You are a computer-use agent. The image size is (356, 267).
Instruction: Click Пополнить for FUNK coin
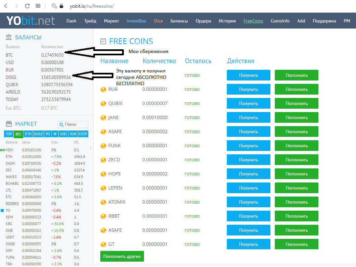(297, 146)
